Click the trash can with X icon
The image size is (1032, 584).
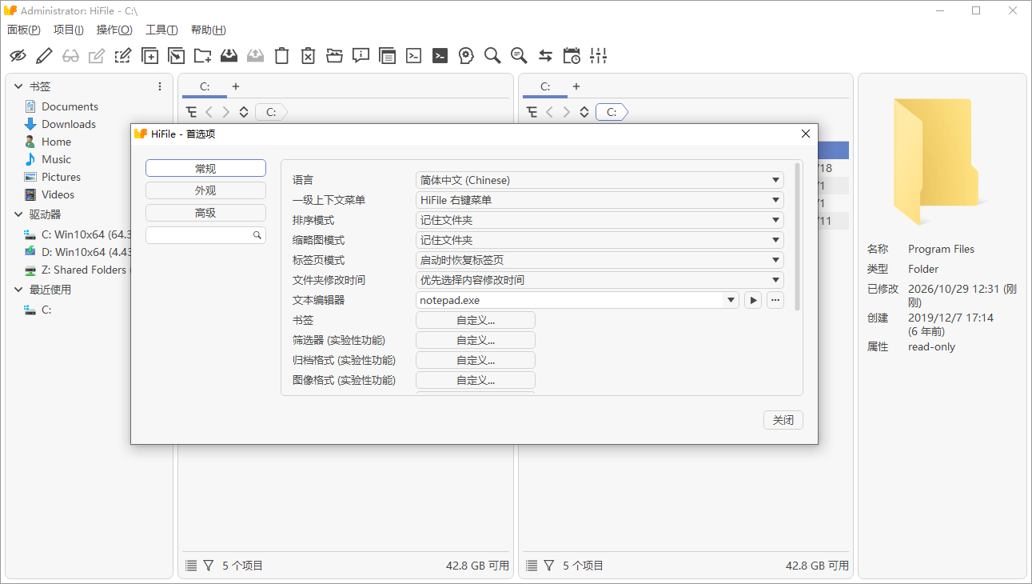[x=308, y=55]
